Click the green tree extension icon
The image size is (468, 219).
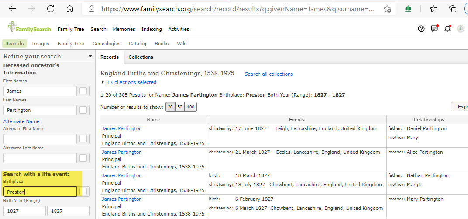[x=408, y=9]
